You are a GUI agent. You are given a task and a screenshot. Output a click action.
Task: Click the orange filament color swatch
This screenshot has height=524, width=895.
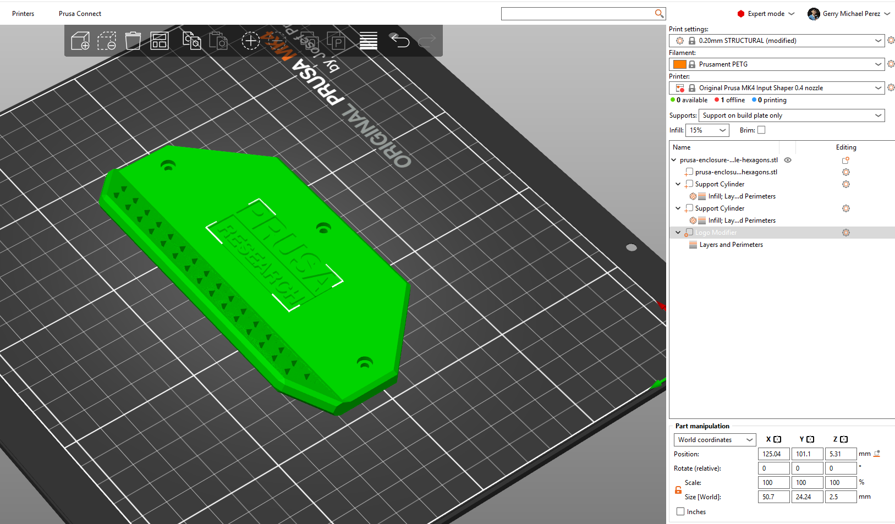[x=680, y=64]
